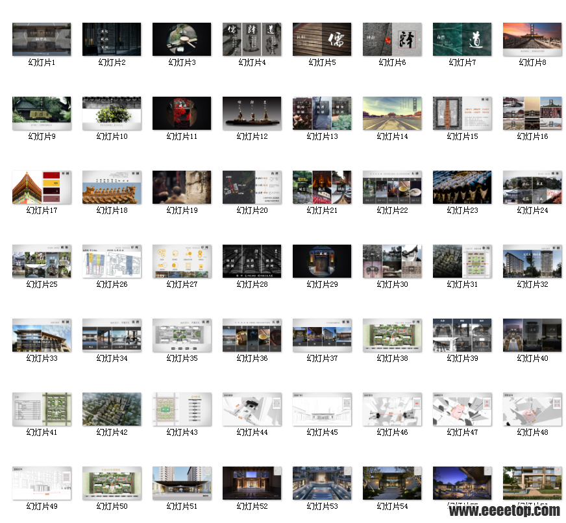
Task: Open slide thumbnail 幻灯片11
Action: pos(182,114)
